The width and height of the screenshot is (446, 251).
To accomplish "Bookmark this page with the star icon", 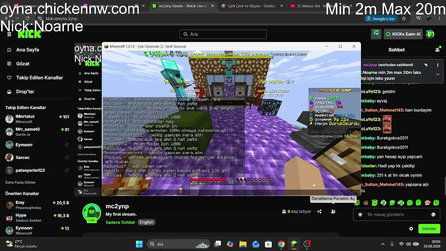I will pyautogui.click(x=404, y=18).
